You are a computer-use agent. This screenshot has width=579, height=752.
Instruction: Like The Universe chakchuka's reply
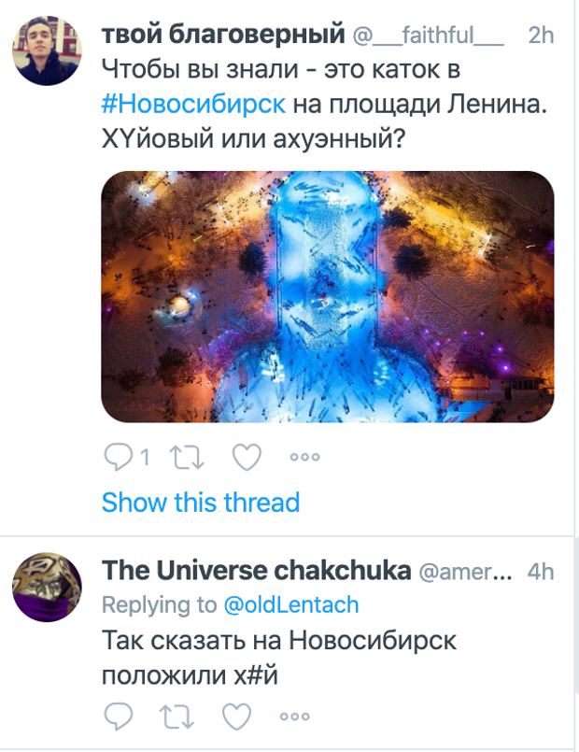coord(237,717)
